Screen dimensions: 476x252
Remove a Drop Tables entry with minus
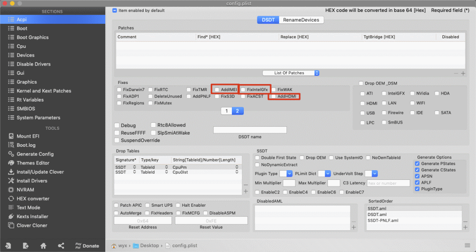click(x=245, y=185)
